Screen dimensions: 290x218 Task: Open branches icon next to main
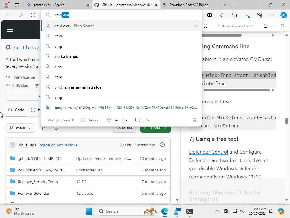point(43,128)
